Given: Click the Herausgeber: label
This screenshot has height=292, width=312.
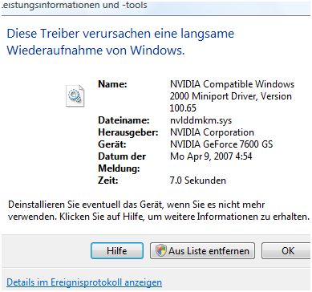Looking at the screenshot, I should (128, 132).
